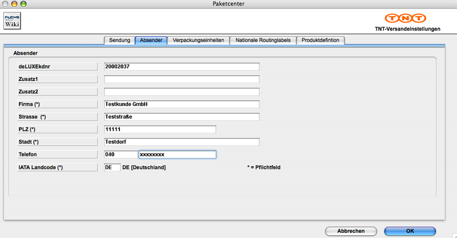
Task: Click the IATA Landcode field DE
Action: (x=112, y=167)
